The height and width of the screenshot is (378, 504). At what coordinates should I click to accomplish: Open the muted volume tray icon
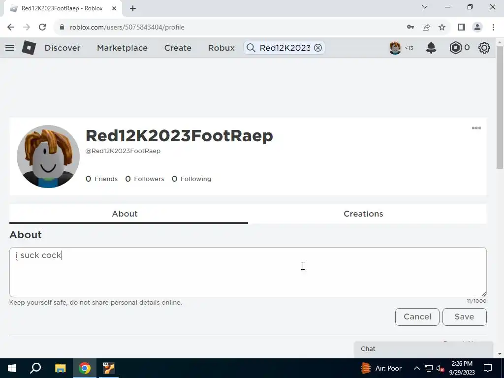coord(441,368)
